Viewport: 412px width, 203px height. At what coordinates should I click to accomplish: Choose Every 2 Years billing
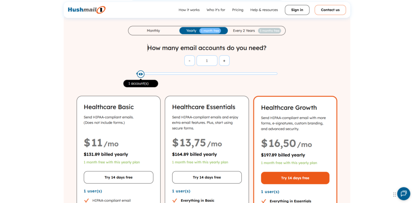pos(244,30)
